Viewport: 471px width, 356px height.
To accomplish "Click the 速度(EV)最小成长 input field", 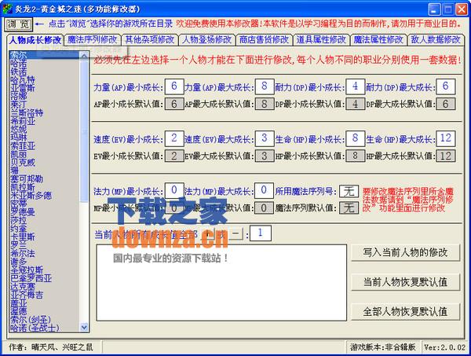I will tap(174, 138).
